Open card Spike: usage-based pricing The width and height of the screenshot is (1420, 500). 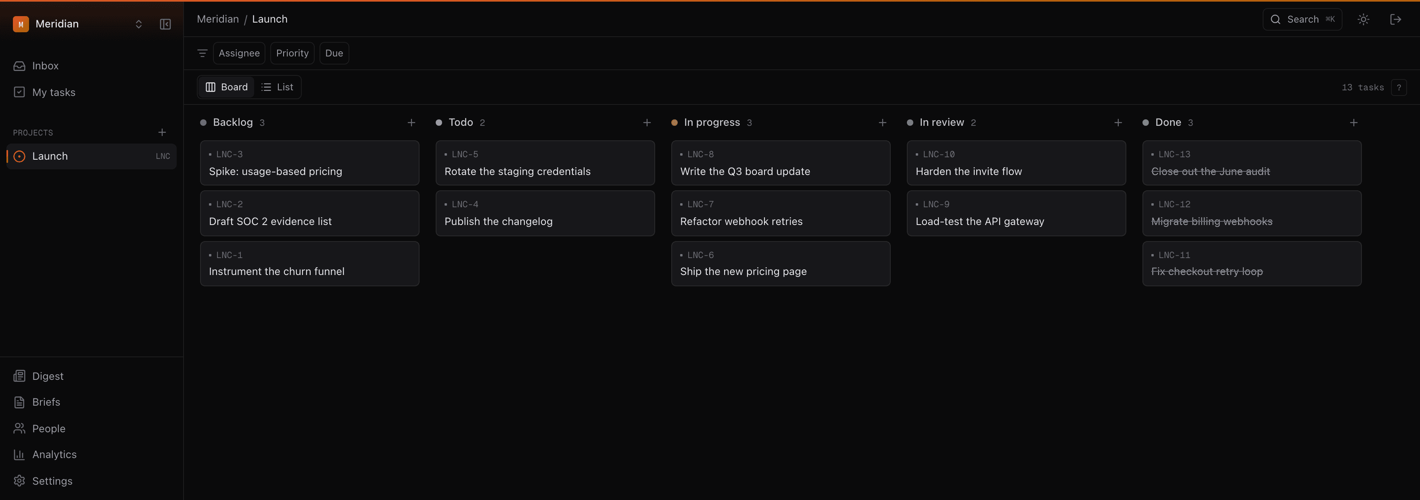tap(310, 162)
